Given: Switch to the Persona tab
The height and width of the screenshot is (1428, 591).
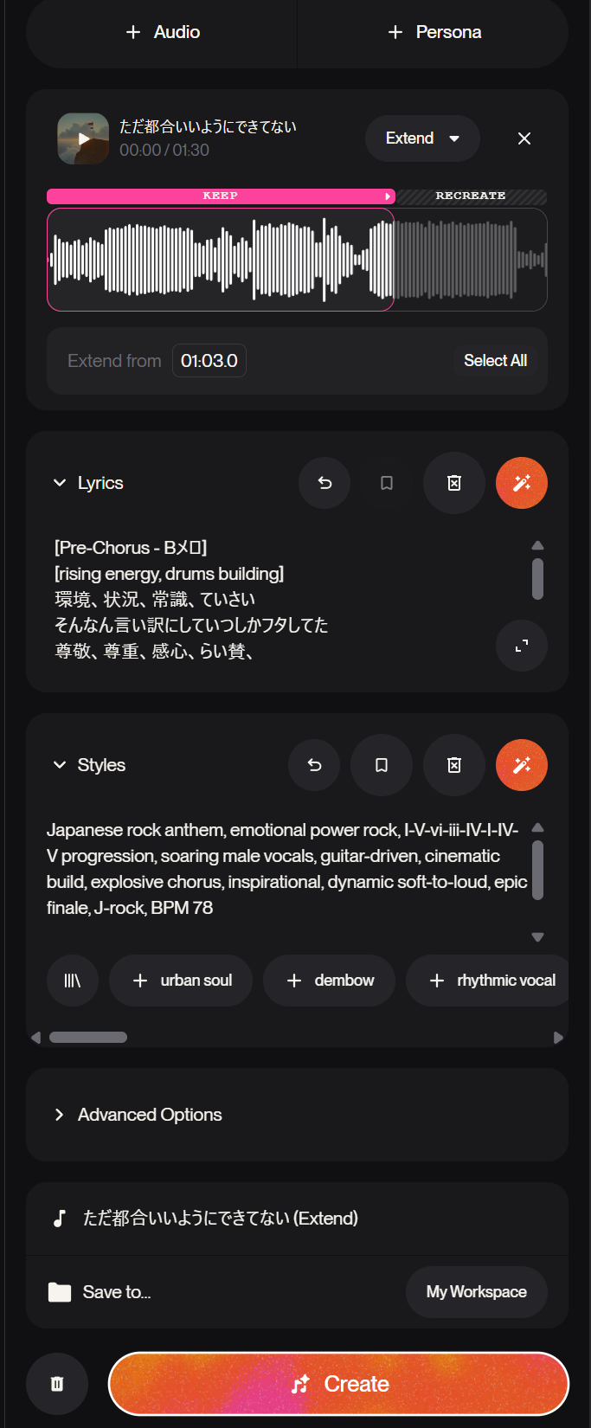Looking at the screenshot, I should point(434,33).
